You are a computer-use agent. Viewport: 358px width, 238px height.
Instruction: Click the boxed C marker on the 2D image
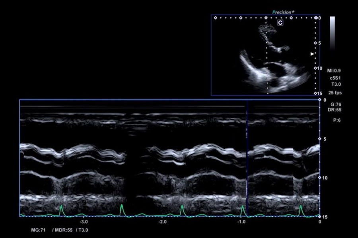[280, 23]
